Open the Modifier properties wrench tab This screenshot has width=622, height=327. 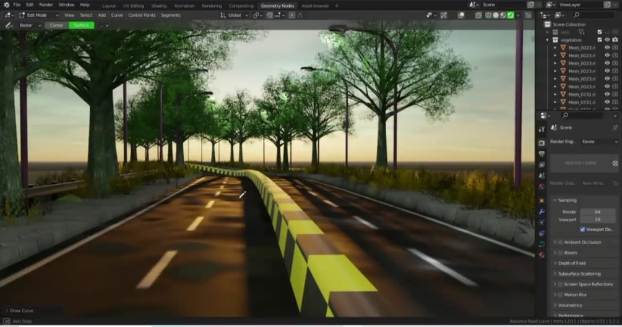[x=542, y=211]
